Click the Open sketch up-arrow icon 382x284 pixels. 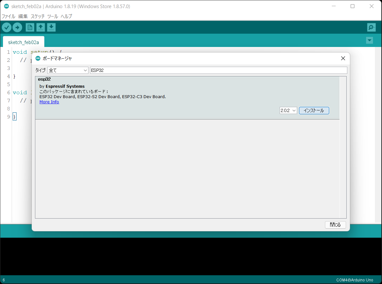(x=41, y=28)
